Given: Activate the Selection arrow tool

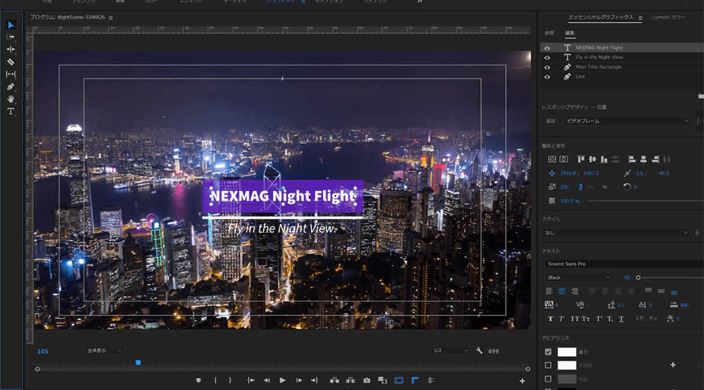Looking at the screenshot, I should (10, 25).
